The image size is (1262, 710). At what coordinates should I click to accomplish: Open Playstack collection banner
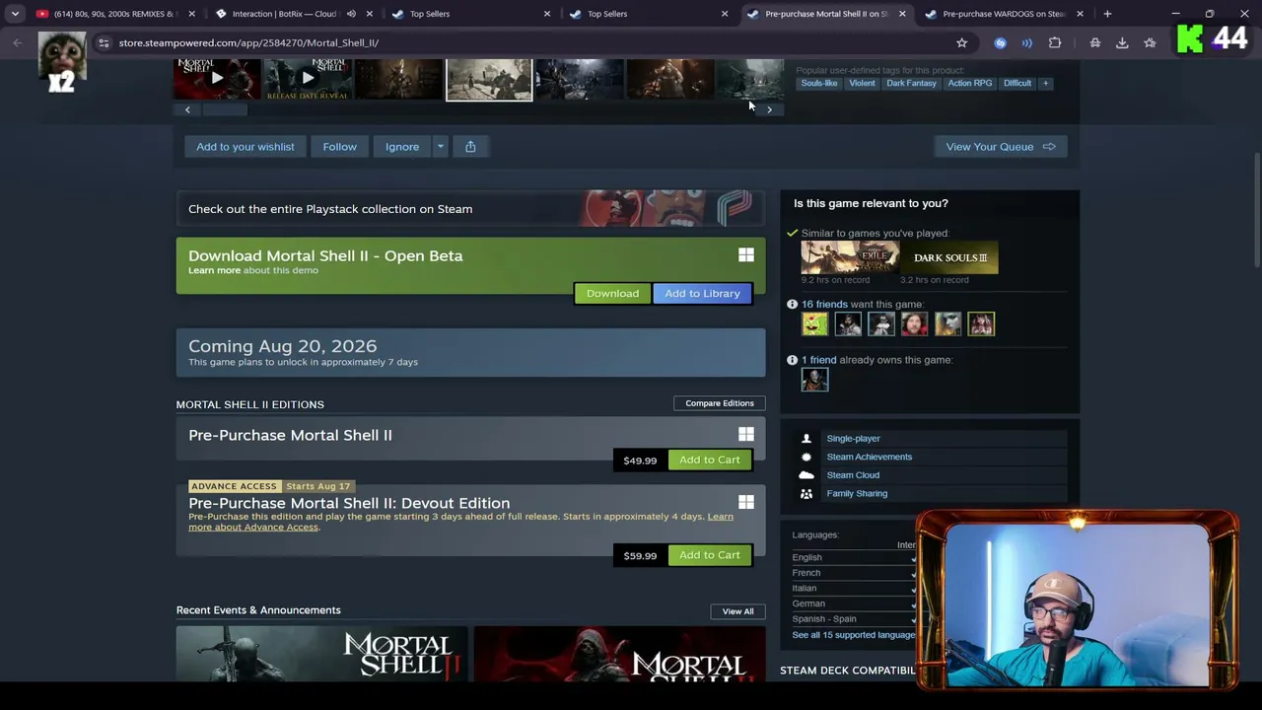click(x=471, y=209)
